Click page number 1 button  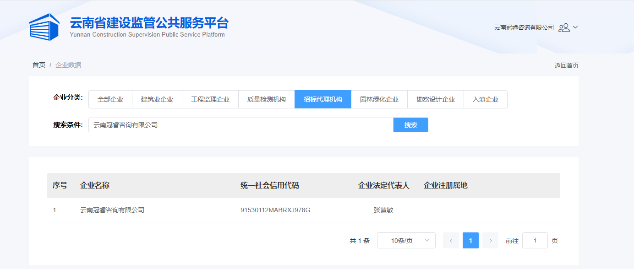pyautogui.click(x=470, y=240)
